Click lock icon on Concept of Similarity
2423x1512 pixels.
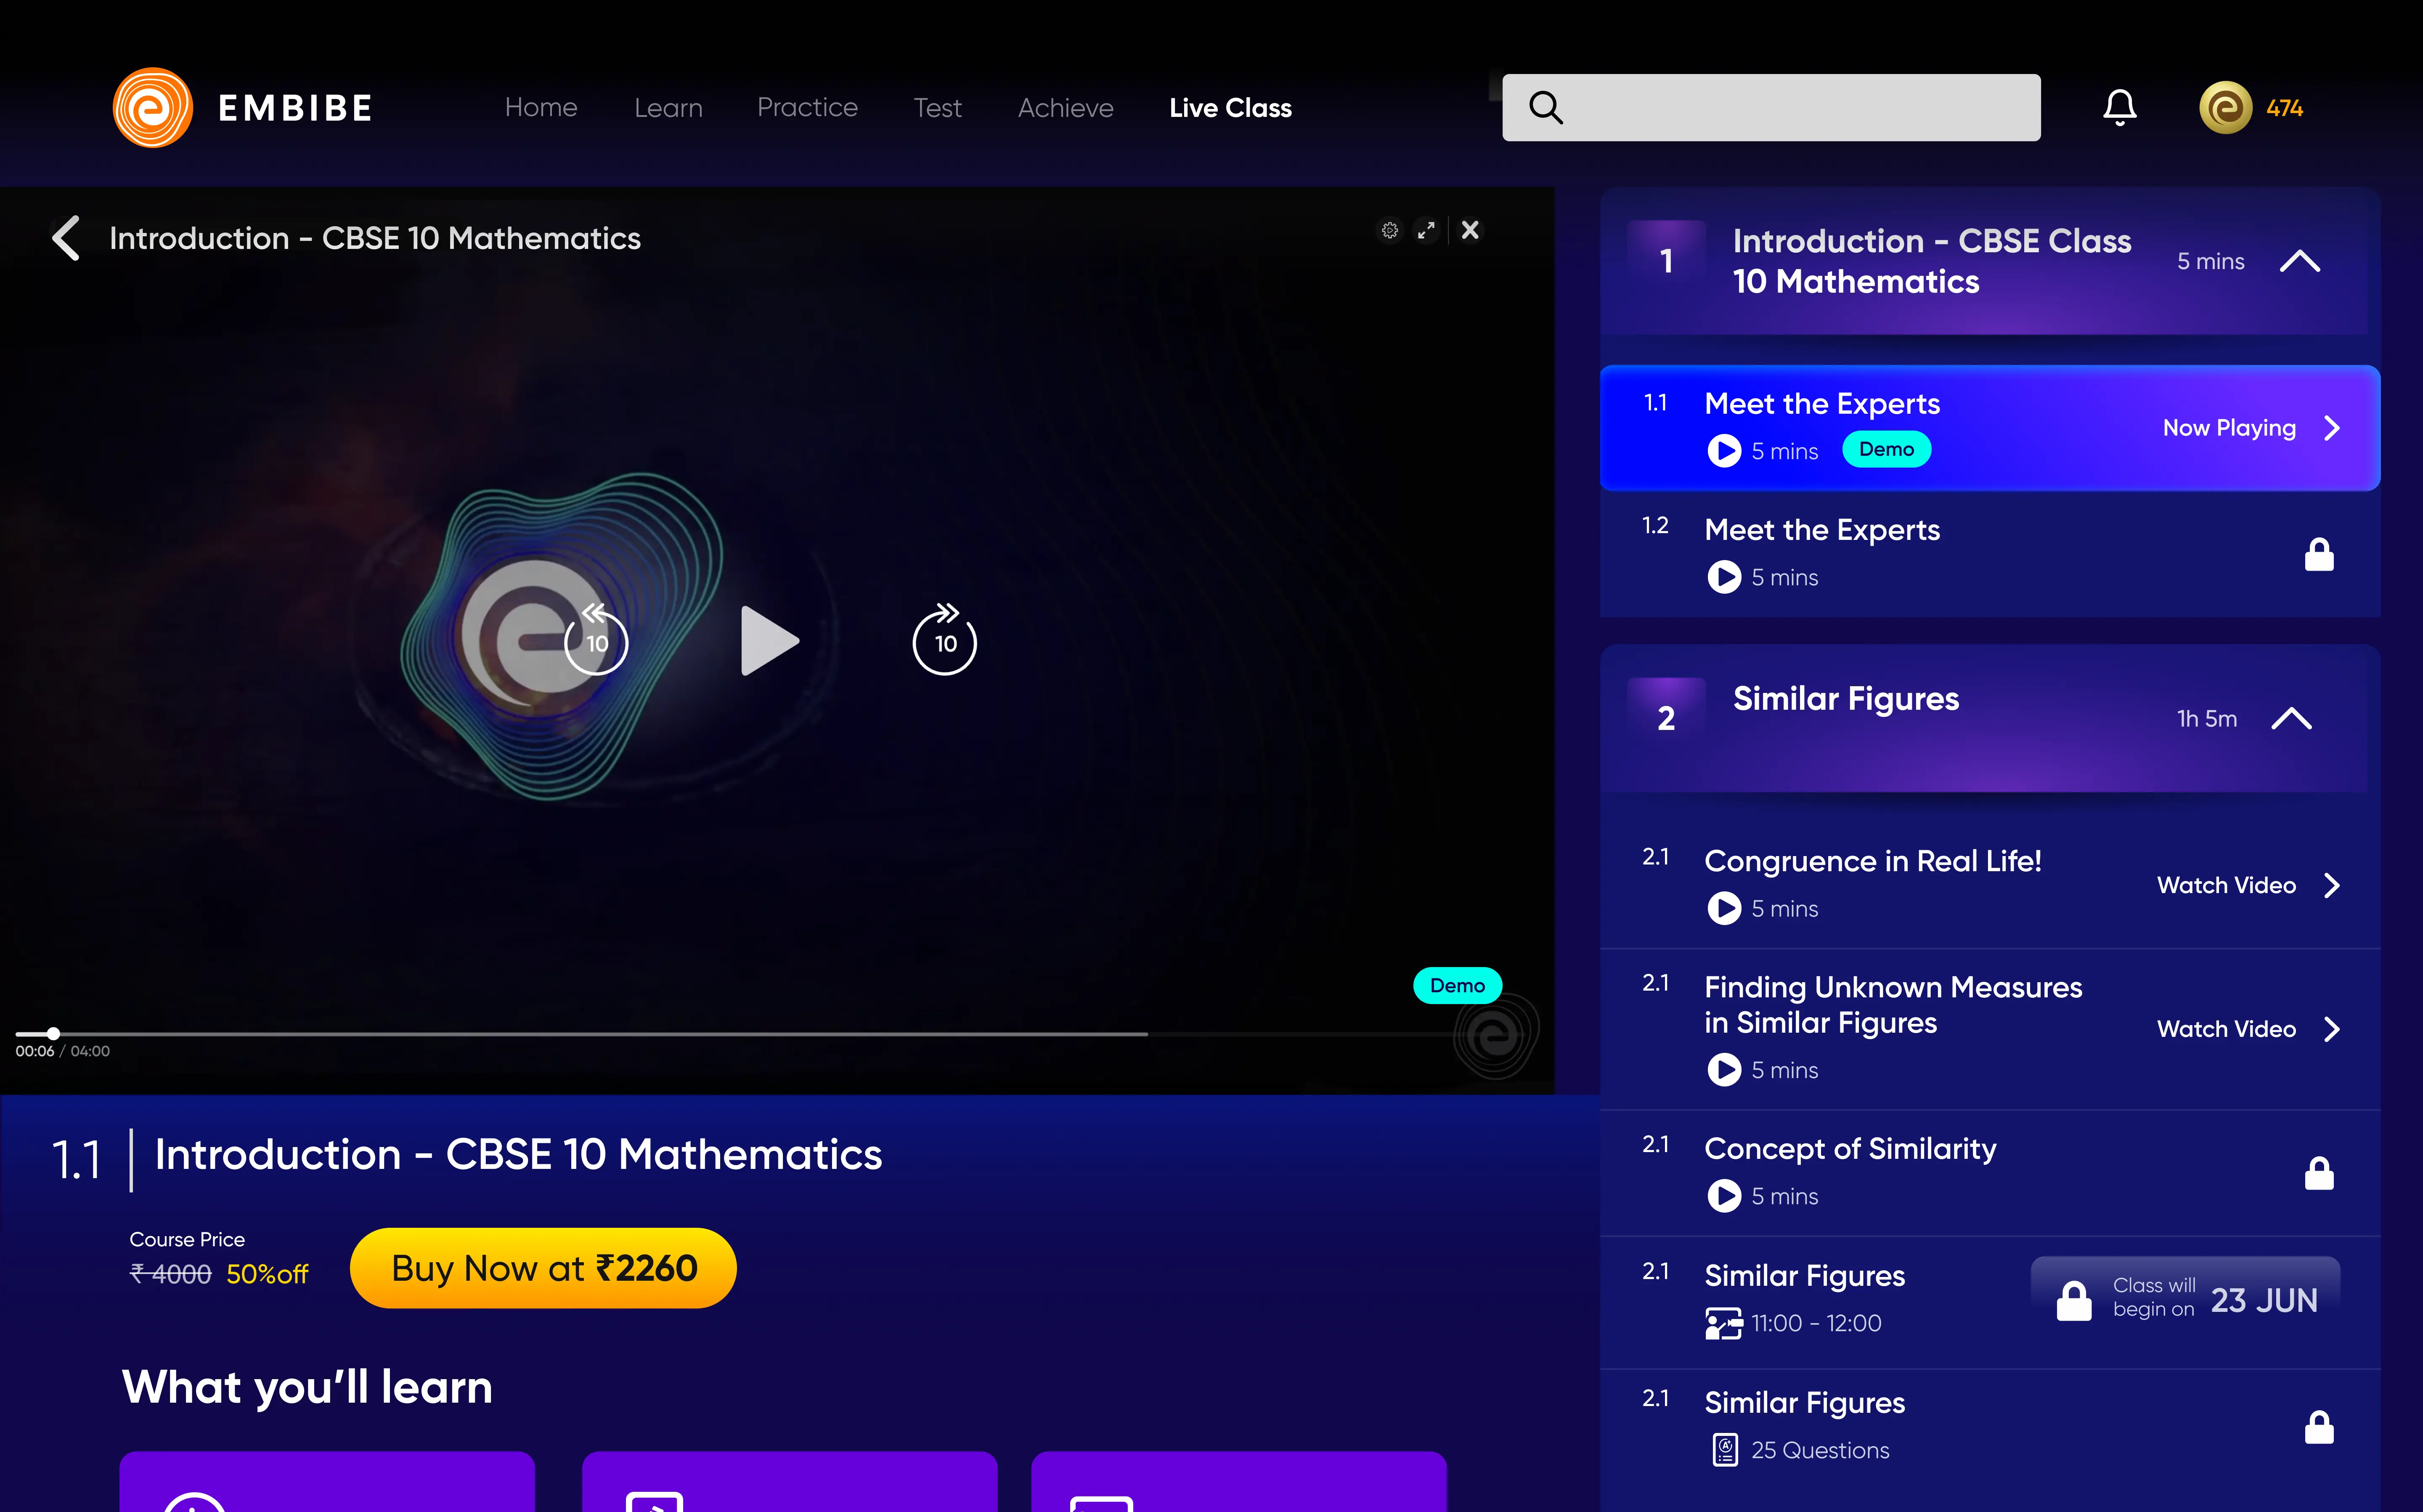click(2319, 1173)
